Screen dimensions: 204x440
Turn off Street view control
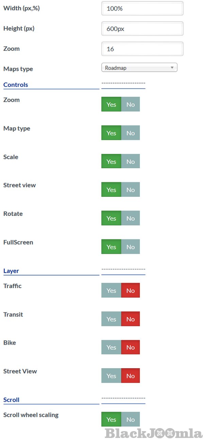click(131, 190)
